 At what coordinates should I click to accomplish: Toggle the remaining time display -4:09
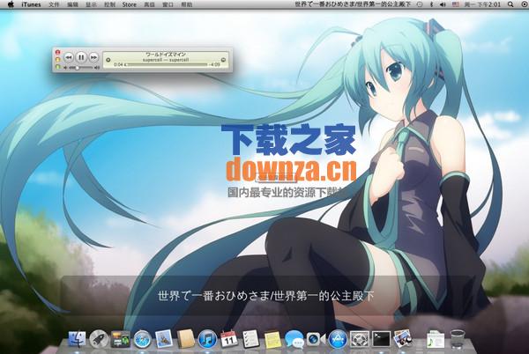214,64
